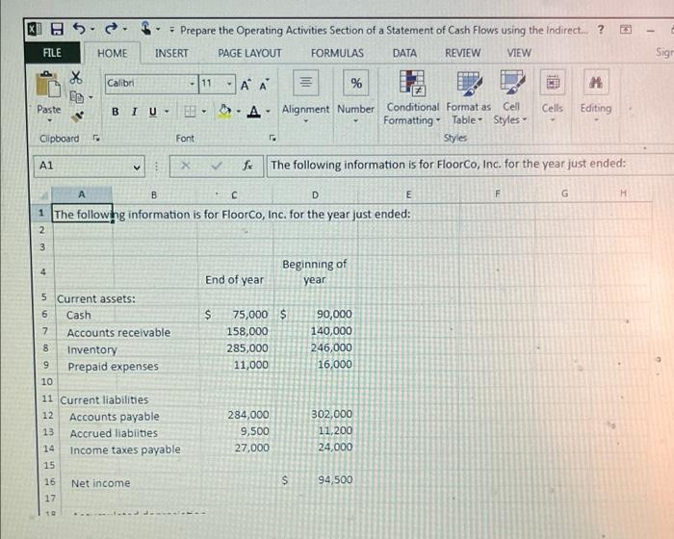Select Net income cell 94,500
The width and height of the screenshot is (674, 539).
[317, 480]
